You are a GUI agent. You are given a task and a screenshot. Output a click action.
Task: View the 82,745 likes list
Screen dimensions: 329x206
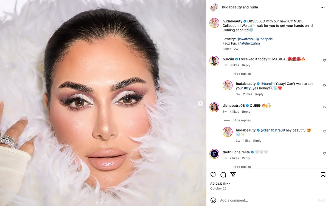(x=220, y=184)
